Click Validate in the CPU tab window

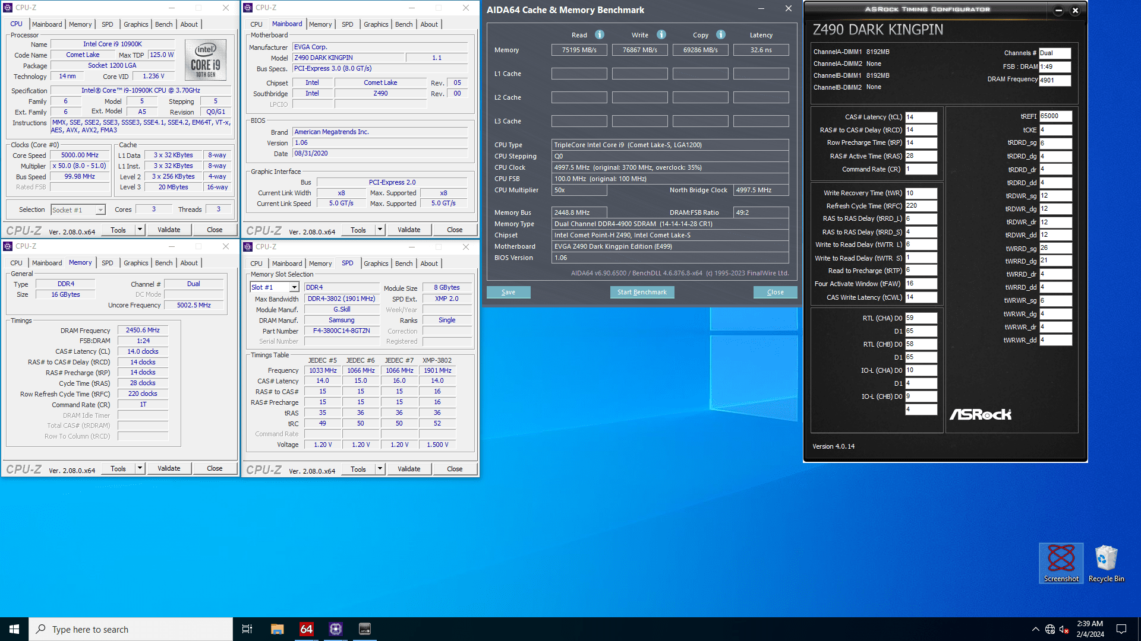click(169, 230)
